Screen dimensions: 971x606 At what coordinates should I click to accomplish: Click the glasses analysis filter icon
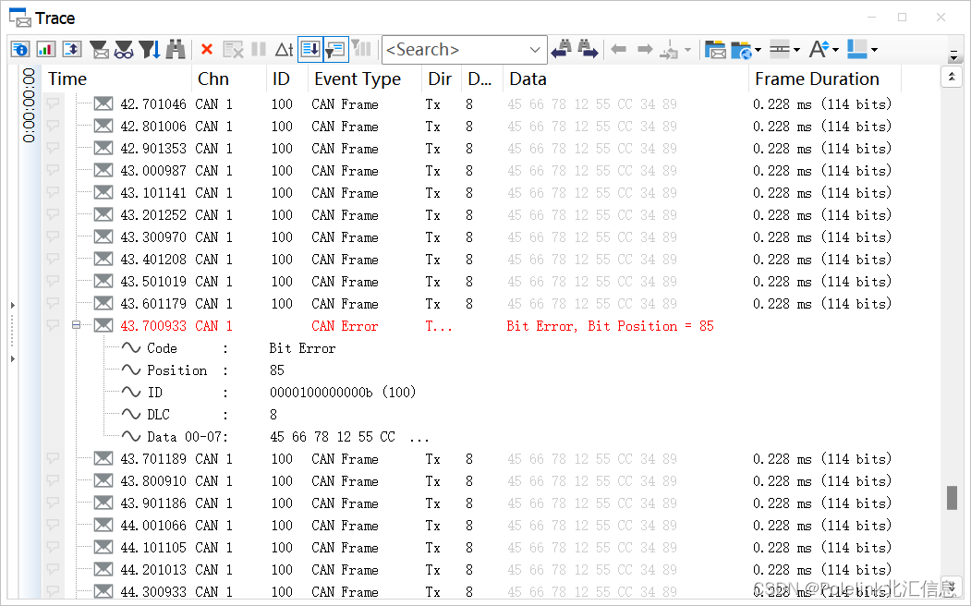pos(124,49)
